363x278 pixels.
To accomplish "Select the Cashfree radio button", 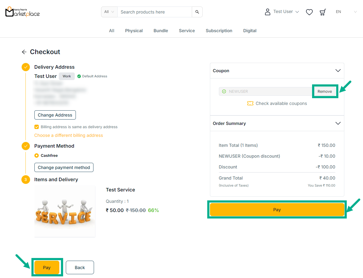I will (37, 155).
